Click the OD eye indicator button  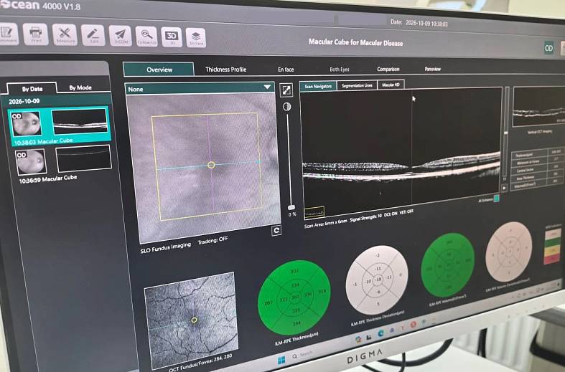pyautogui.click(x=548, y=48)
